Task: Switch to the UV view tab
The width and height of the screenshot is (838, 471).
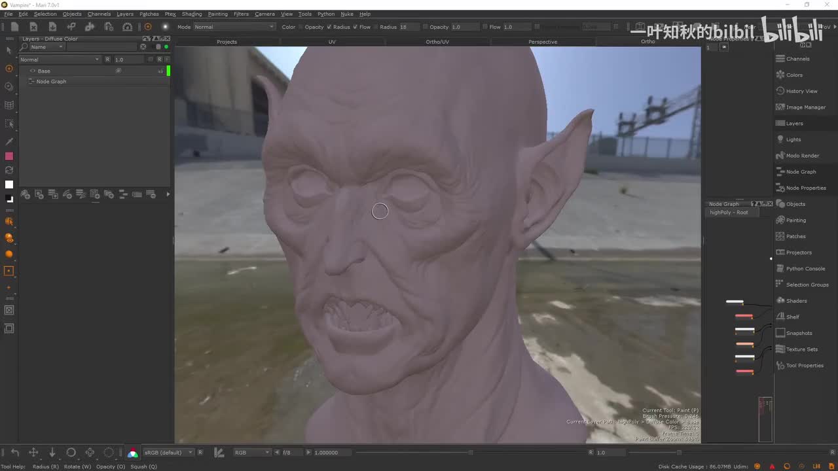Action: [332, 42]
